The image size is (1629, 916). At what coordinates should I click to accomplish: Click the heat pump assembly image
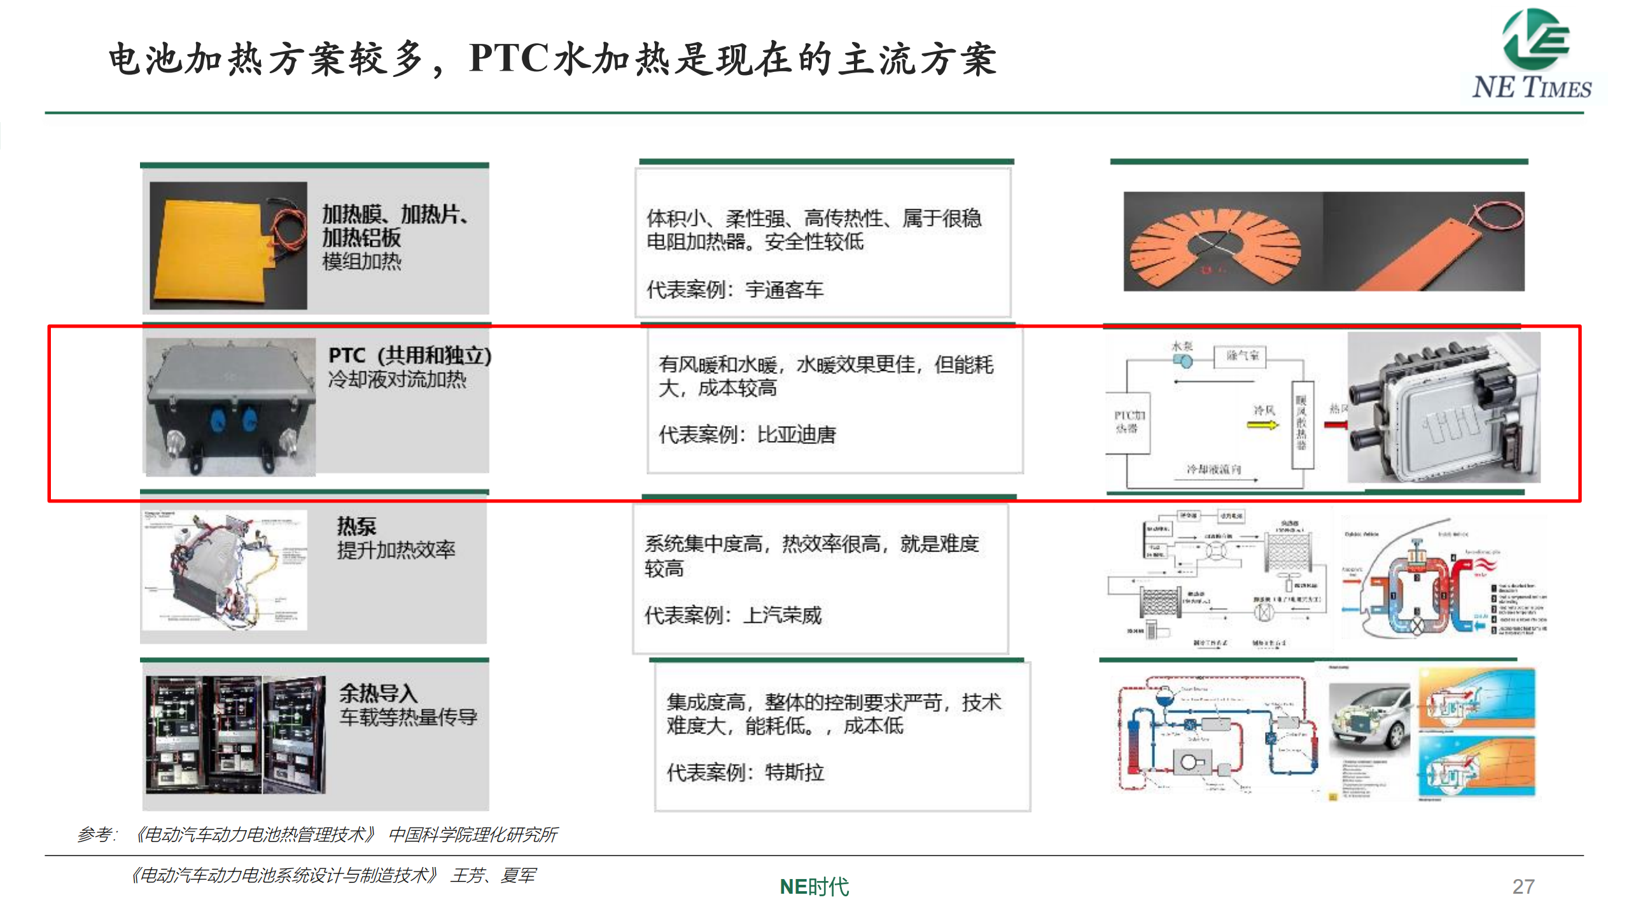(x=224, y=571)
